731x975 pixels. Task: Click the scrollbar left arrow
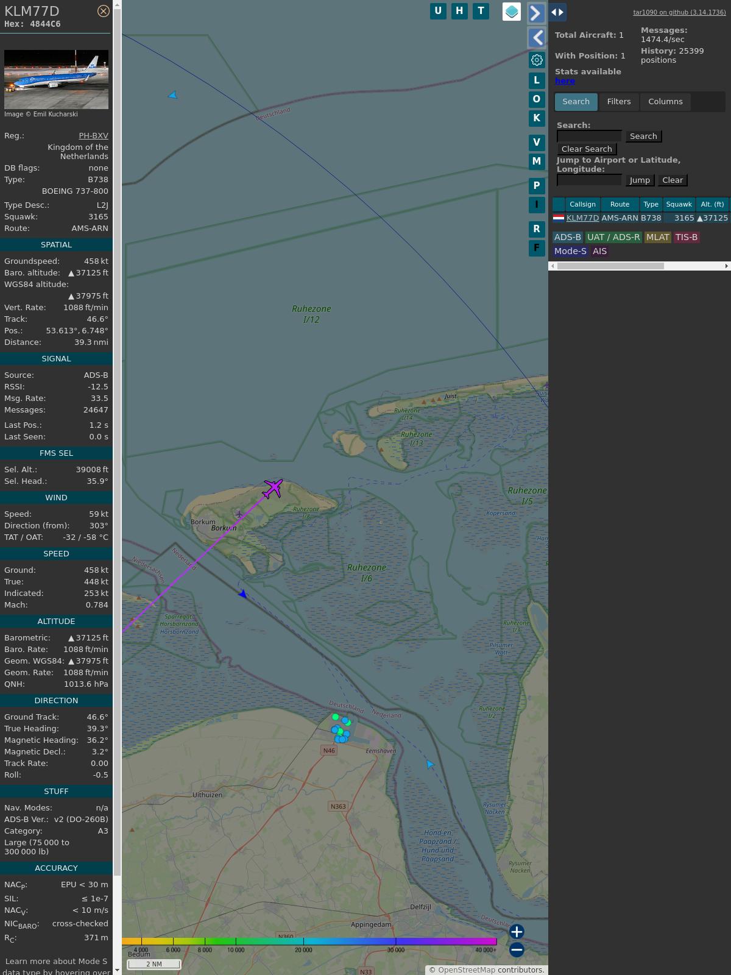(x=553, y=266)
